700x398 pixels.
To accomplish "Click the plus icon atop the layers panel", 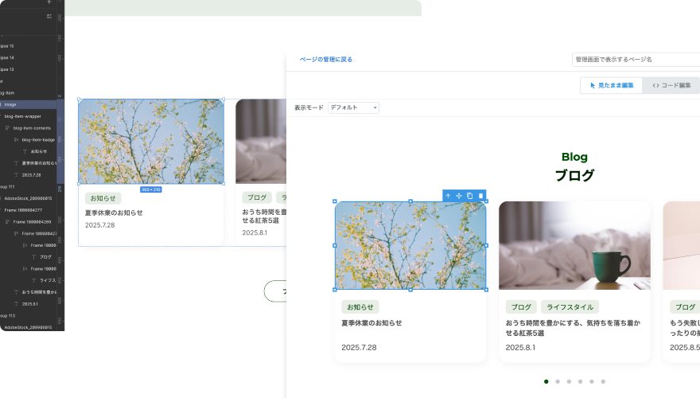I will [49, 2].
